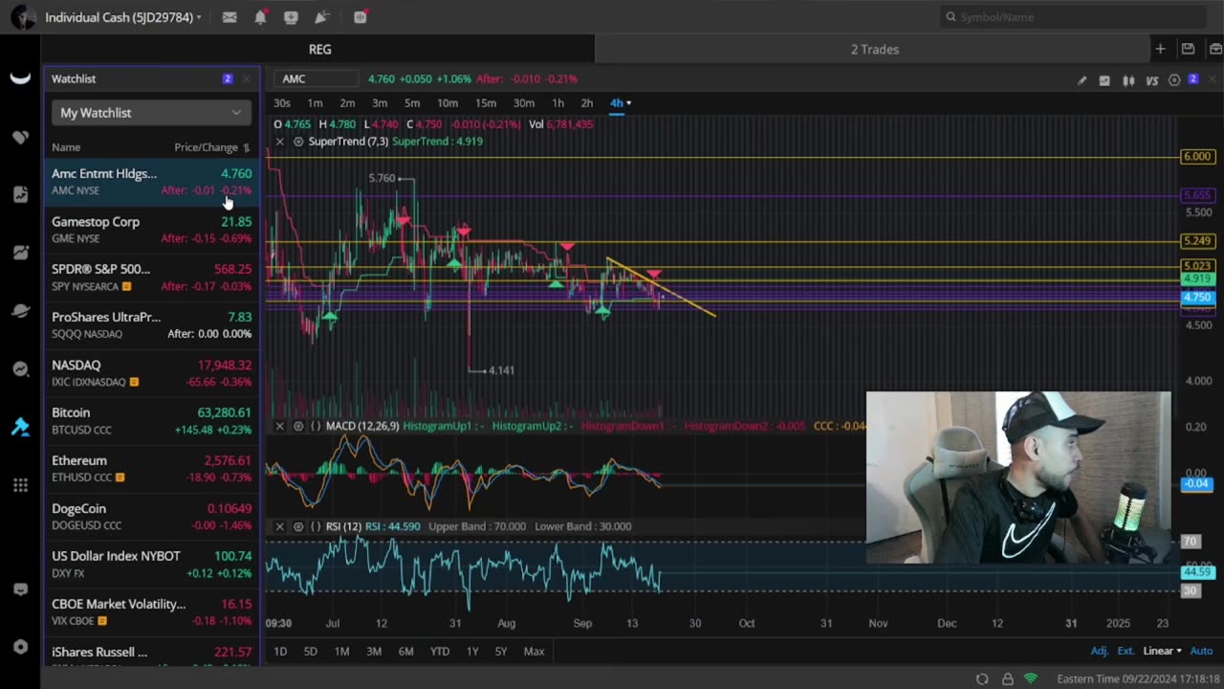The image size is (1224, 689).
Task: Toggle Ext. extended hours display
Action: tap(1126, 651)
